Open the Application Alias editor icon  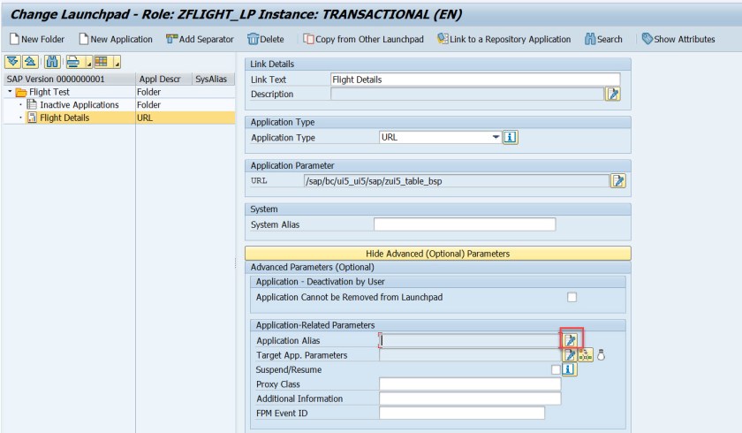tap(571, 340)
